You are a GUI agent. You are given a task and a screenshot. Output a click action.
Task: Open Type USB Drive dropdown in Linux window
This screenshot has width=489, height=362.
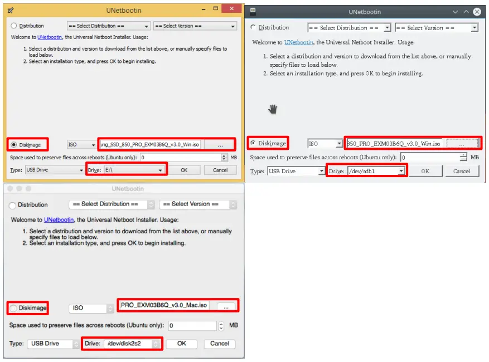coord(296,171)
